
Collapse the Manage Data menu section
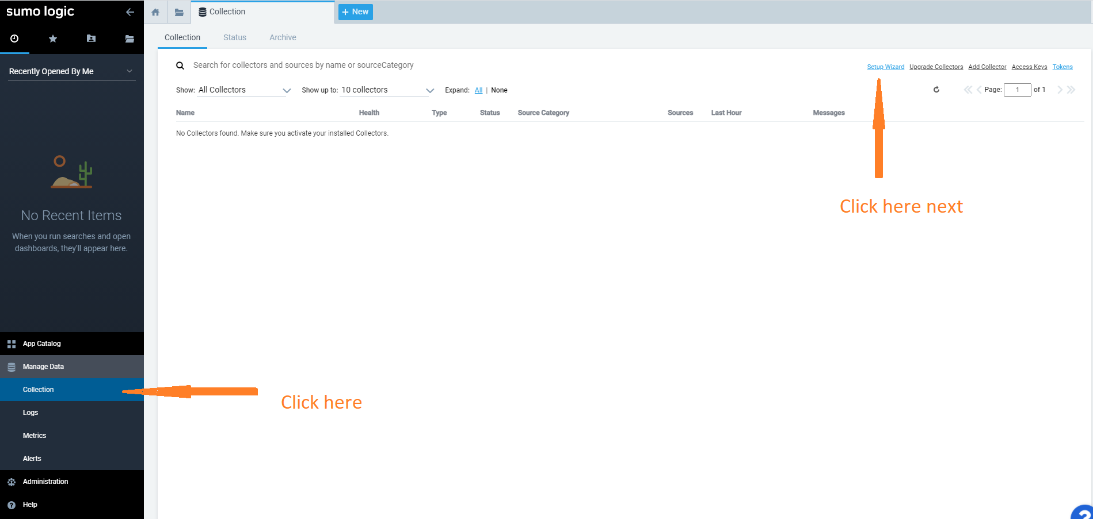[x=72, y=367]
